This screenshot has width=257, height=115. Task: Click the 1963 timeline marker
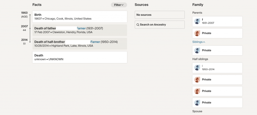click(30, 15)
